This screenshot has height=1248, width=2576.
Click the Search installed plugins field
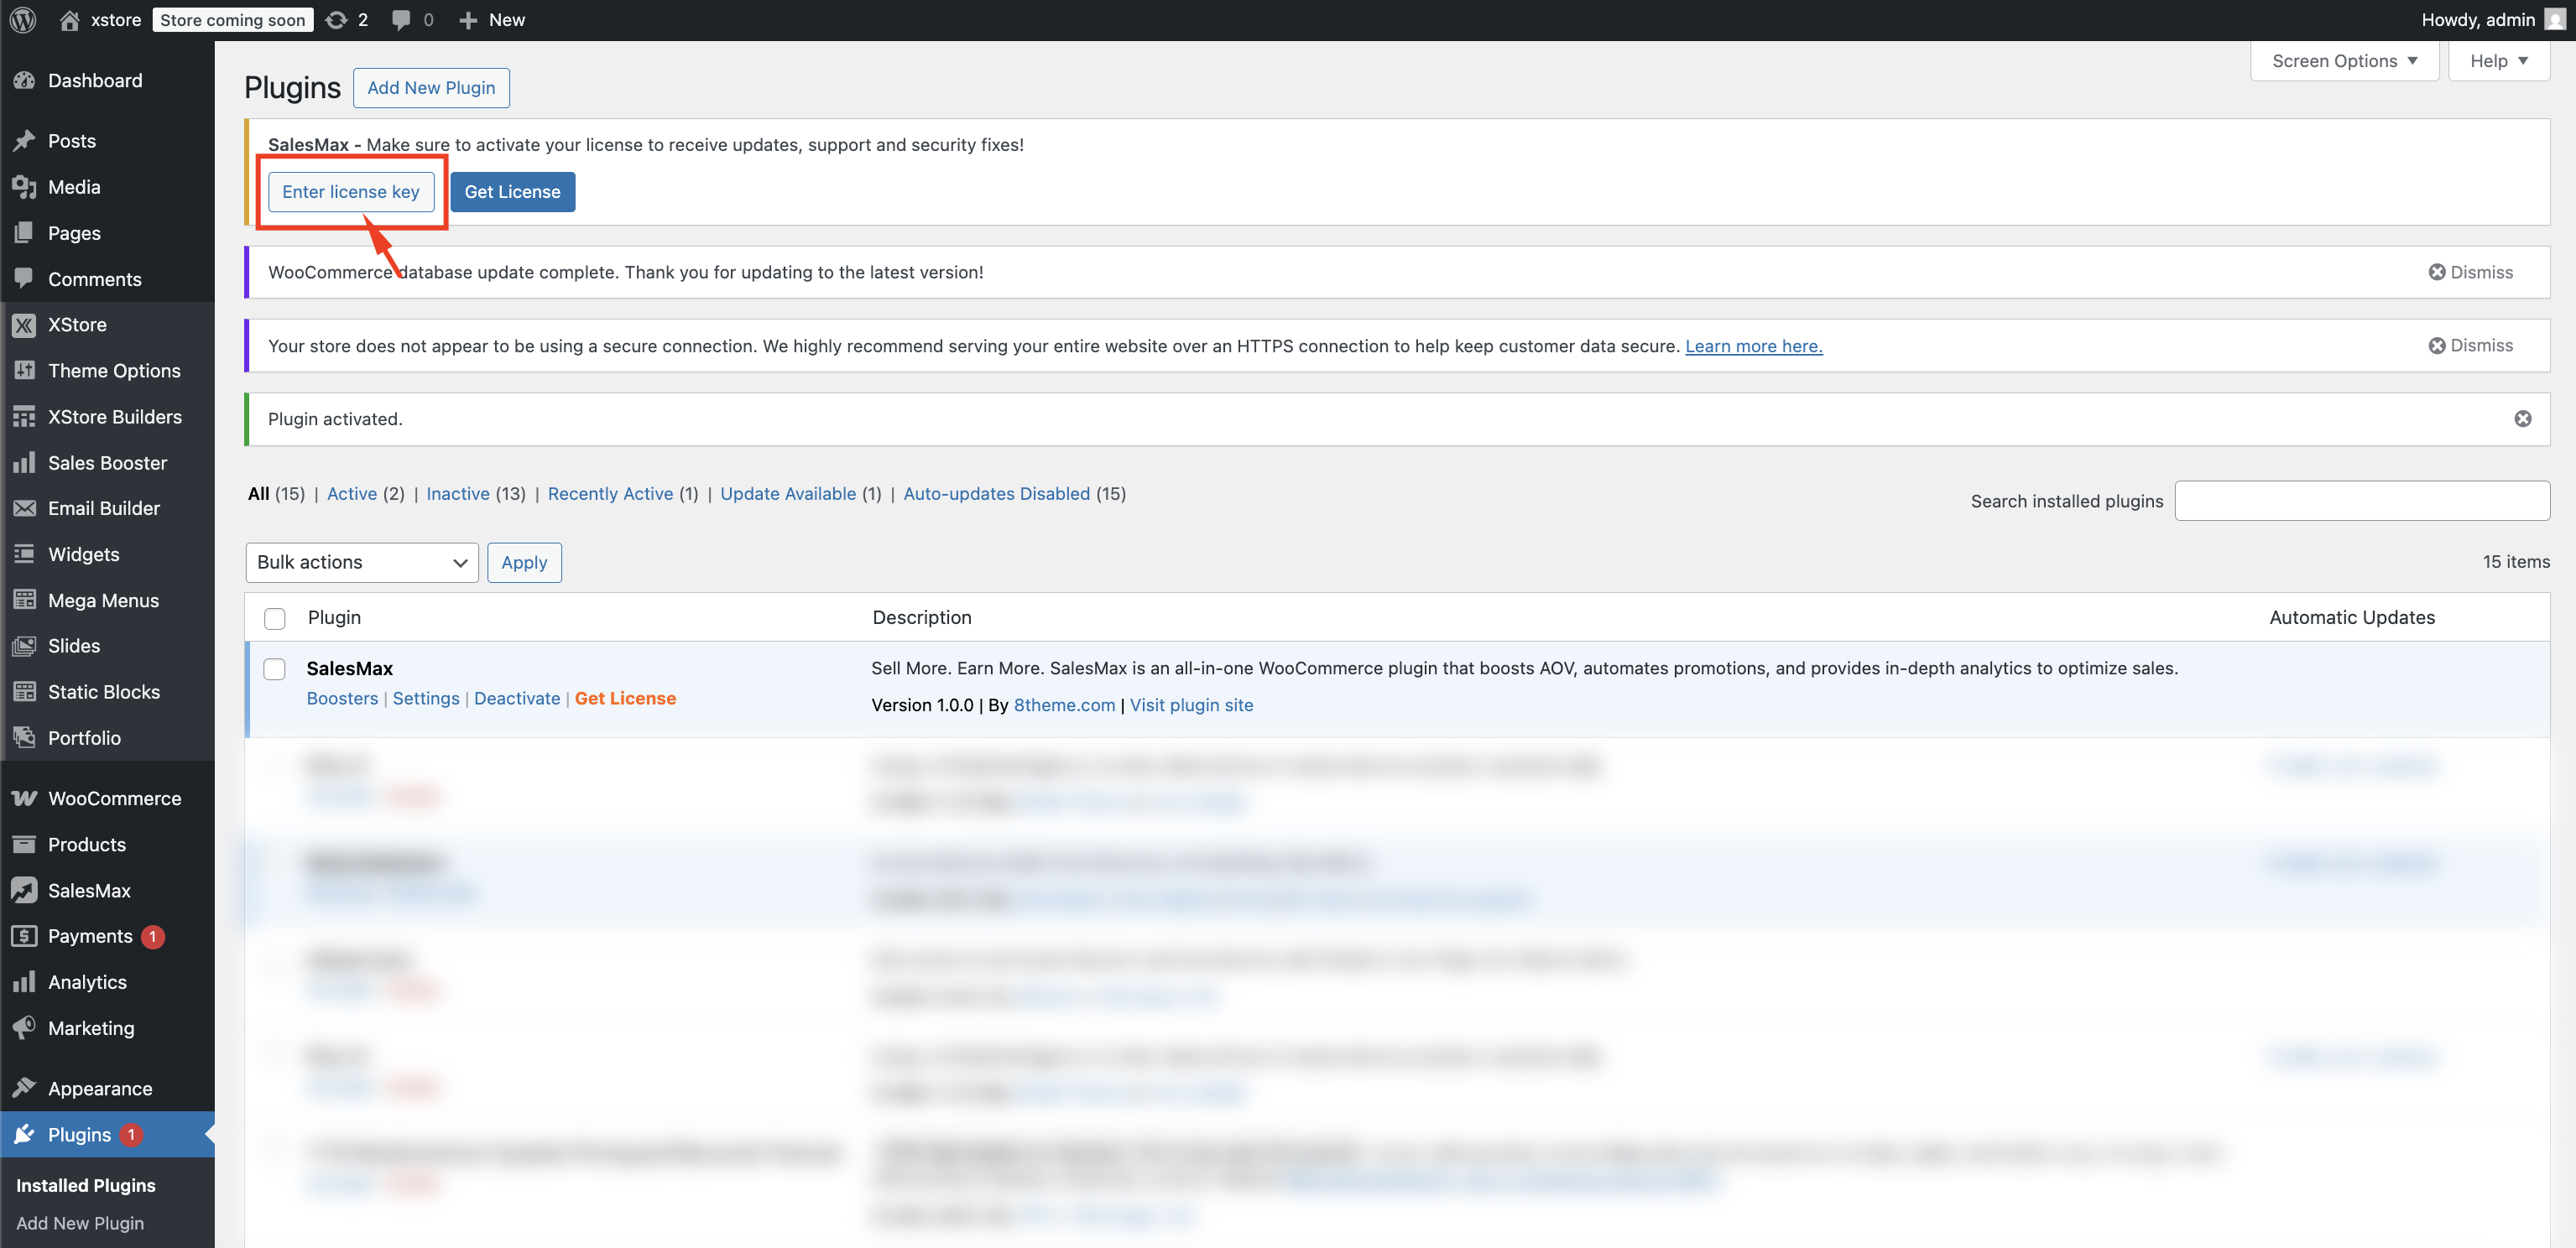pyautogui.click(x=2361, y=501)
